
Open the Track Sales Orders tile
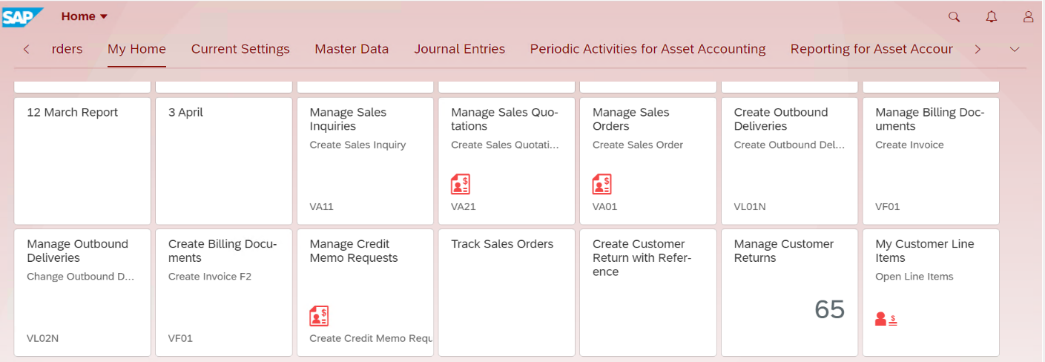[507, 292]
